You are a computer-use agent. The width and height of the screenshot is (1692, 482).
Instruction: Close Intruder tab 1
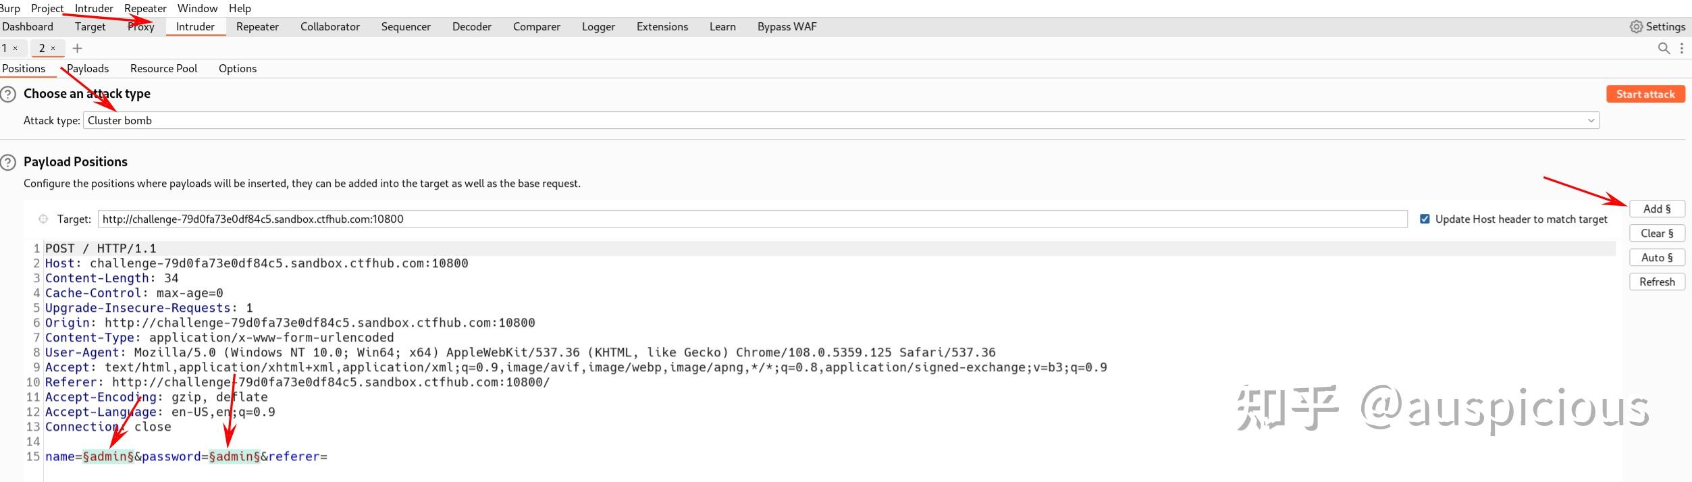[x=16, y=49]
